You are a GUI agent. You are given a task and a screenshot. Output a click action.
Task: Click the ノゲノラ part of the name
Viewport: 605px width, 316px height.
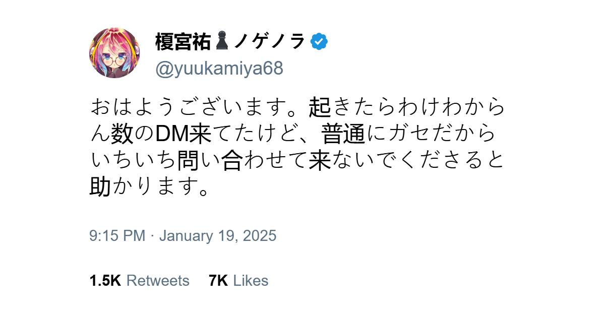pyautogui.click(x=269, y=42)
